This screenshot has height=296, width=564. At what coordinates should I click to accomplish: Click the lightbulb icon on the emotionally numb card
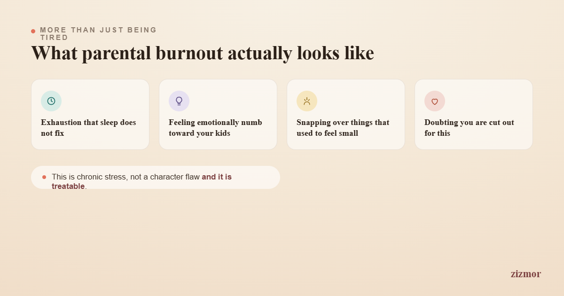pos(179,101)
